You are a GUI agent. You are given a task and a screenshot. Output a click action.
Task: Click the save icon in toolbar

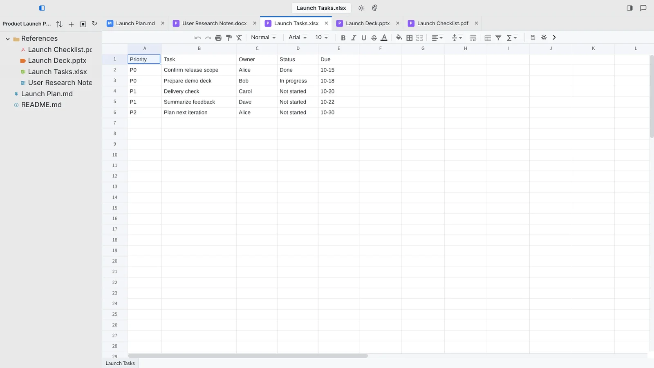533,37
